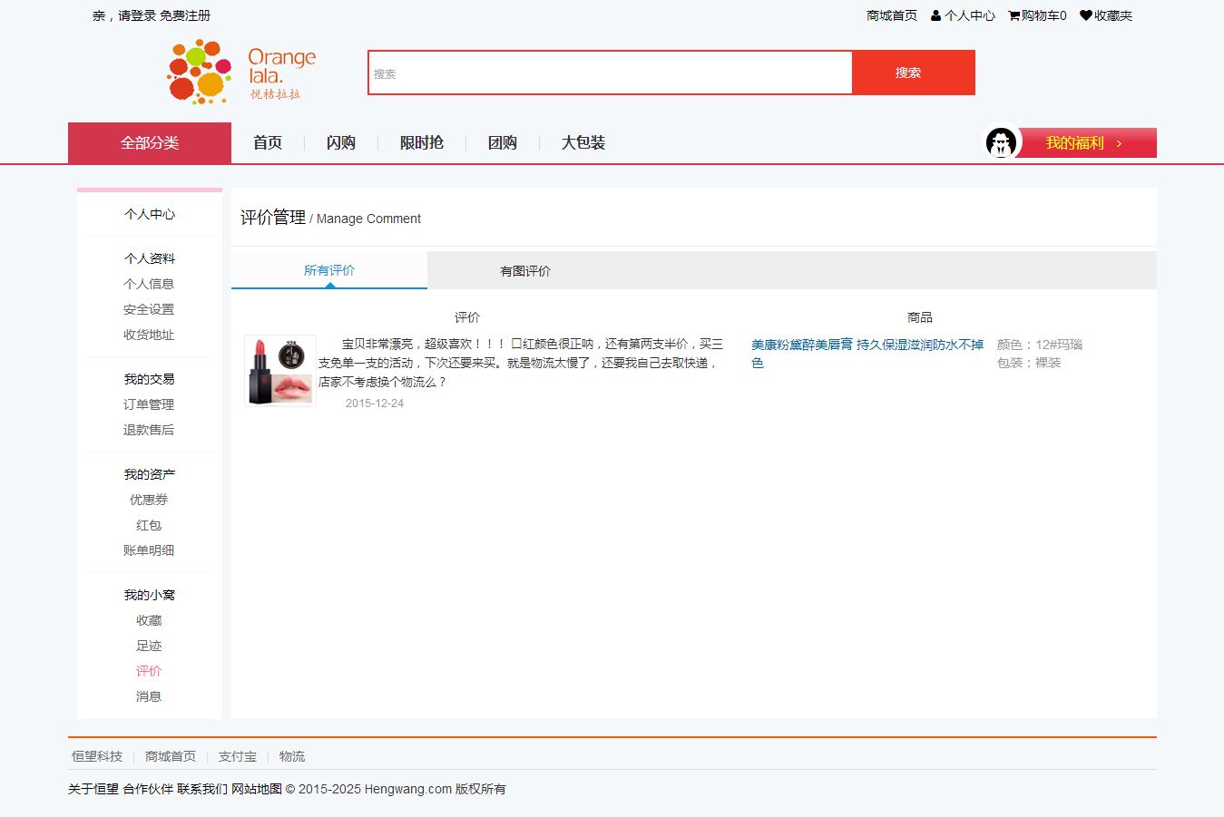Open 消息 in the sidebar
Screen dimensions: 1224x817
[x=149, y=696]
